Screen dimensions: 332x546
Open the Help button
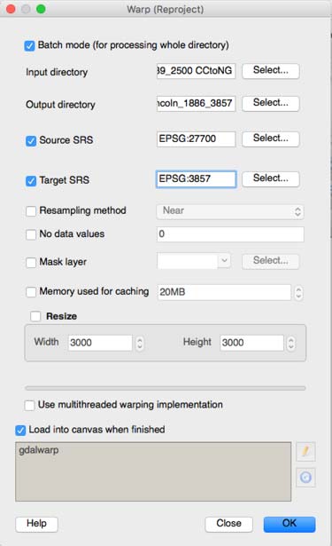36,524
